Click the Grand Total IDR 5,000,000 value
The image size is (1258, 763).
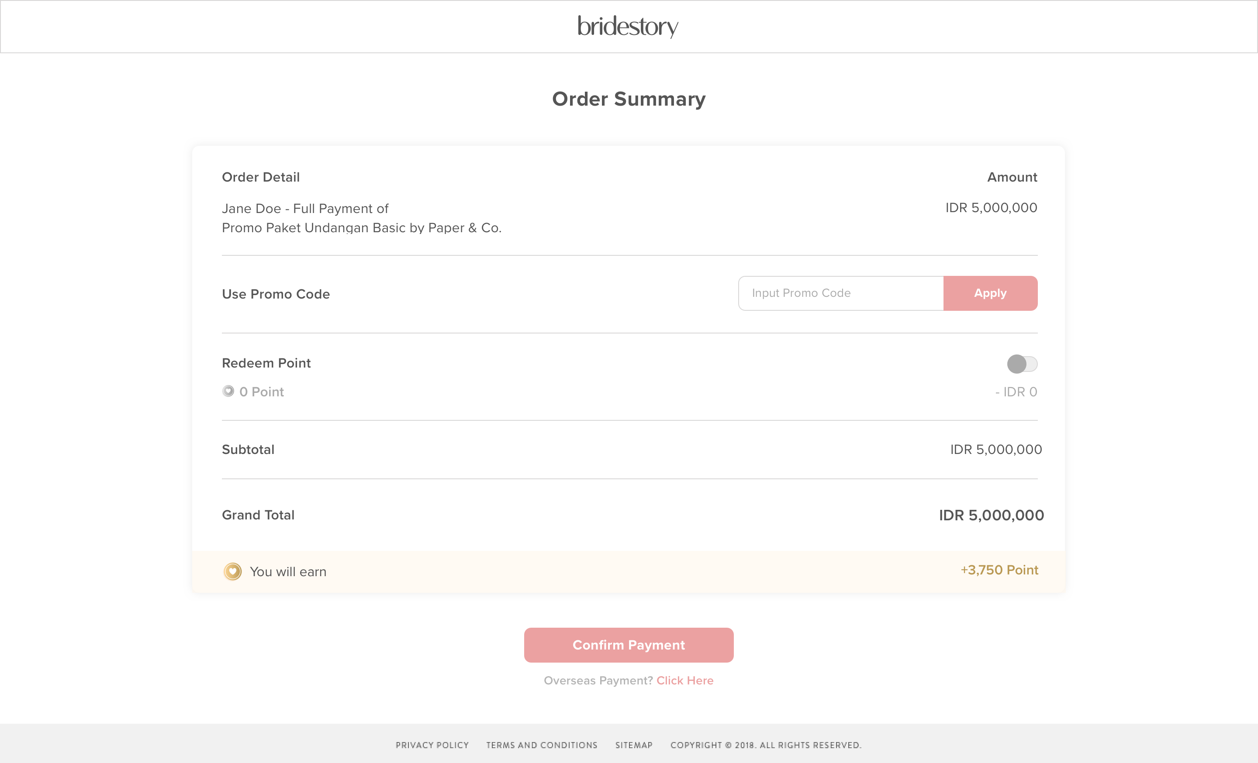(x=992, y=515)
